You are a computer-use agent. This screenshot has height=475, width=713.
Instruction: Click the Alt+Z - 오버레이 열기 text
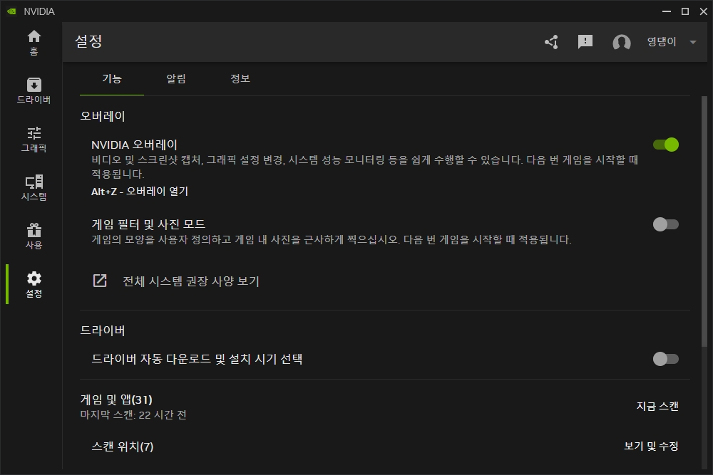point(140,192)
